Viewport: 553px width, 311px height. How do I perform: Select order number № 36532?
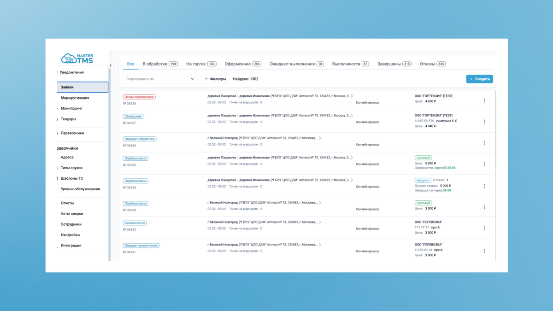click(129, 229)
